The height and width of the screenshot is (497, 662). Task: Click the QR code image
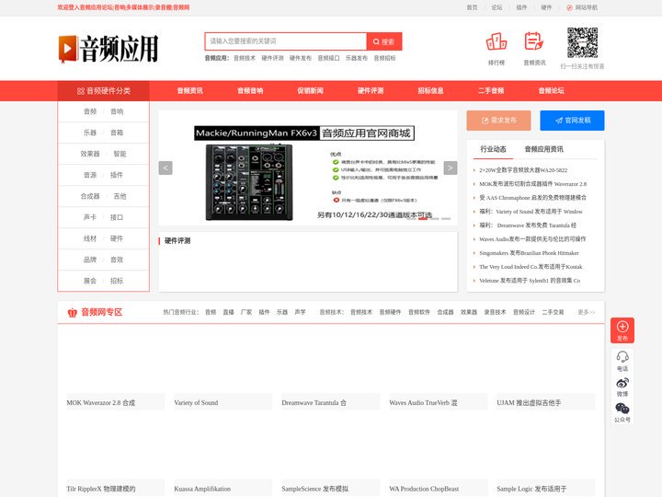pyautogui.click(x=582, y=42)
